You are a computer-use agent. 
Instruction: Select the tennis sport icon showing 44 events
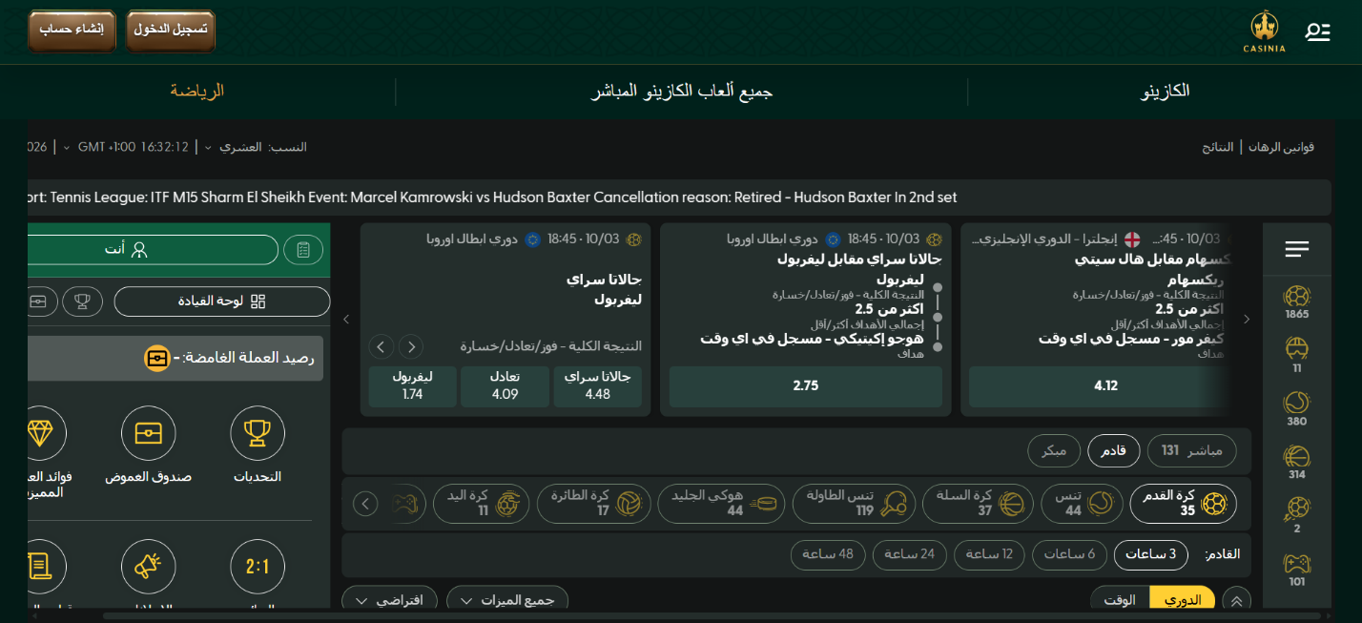(x=1082, y=503)
